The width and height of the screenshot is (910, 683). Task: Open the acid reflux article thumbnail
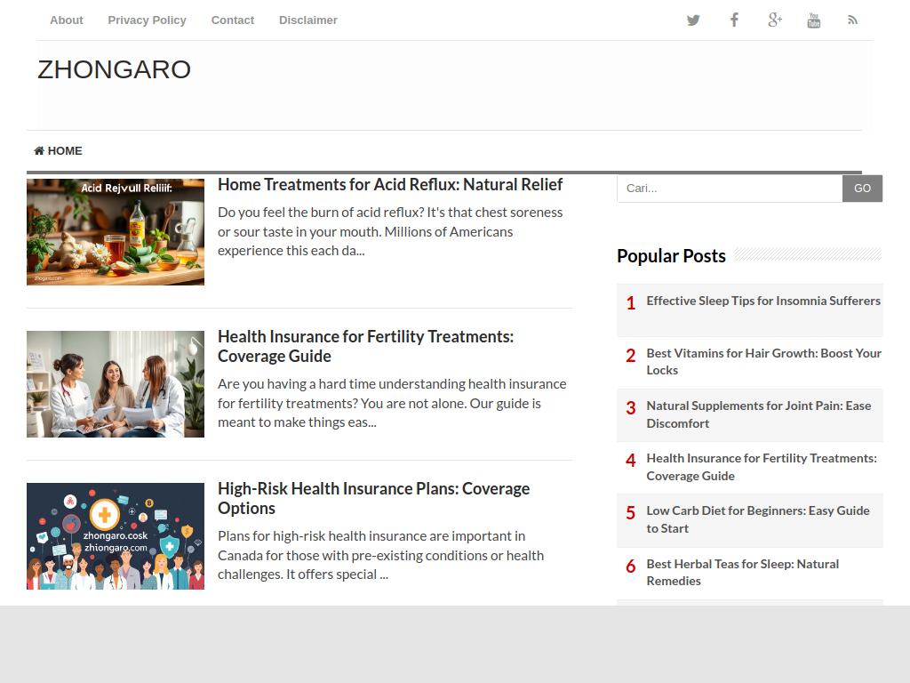116,232
